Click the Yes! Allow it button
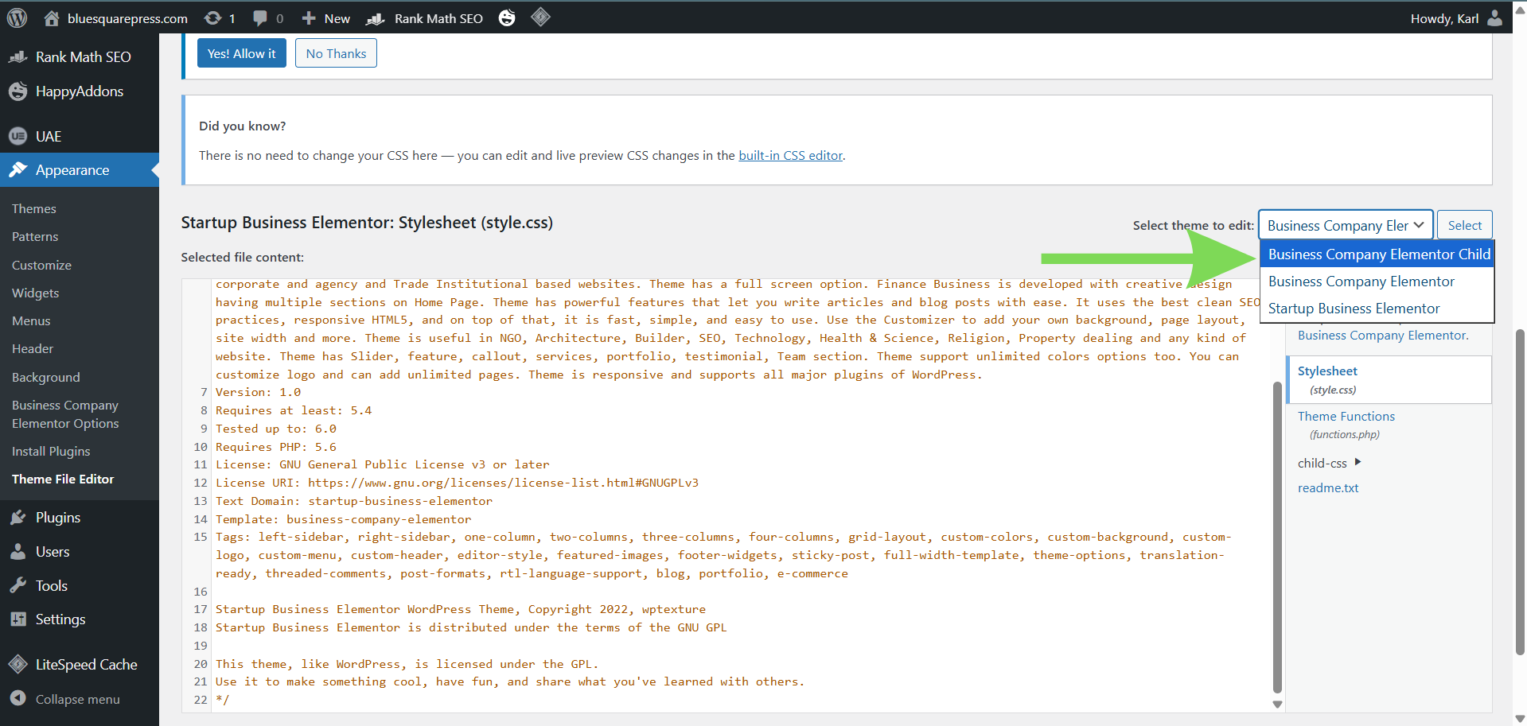1527x726 pixels. [x=241, y=53]
